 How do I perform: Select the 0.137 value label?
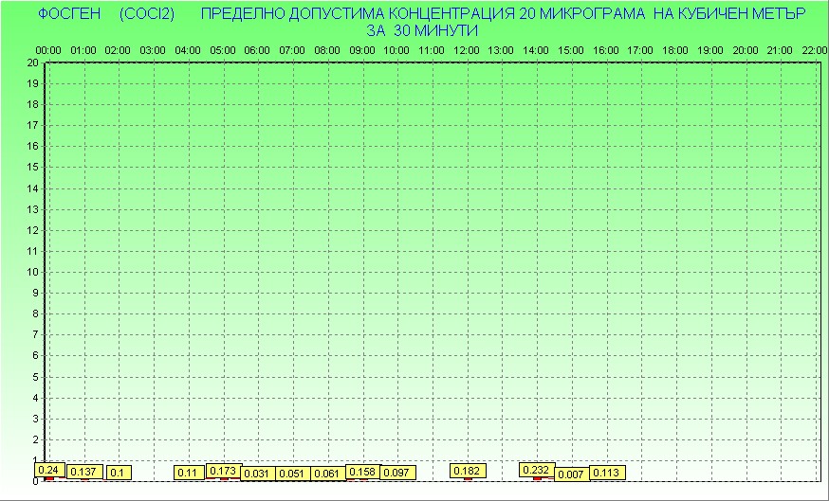pos(83,472)
